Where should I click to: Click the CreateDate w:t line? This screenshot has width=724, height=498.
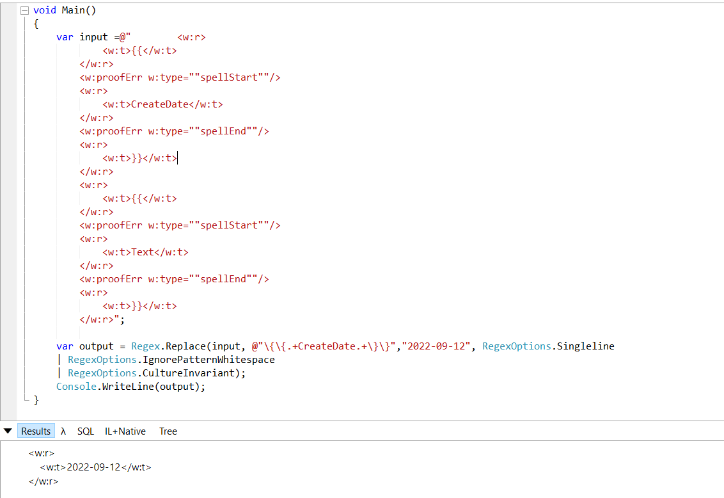tap(162, 104)
